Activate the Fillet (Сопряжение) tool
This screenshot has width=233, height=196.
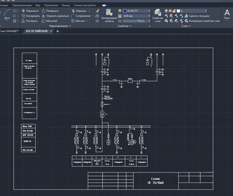tap(81, 16)
